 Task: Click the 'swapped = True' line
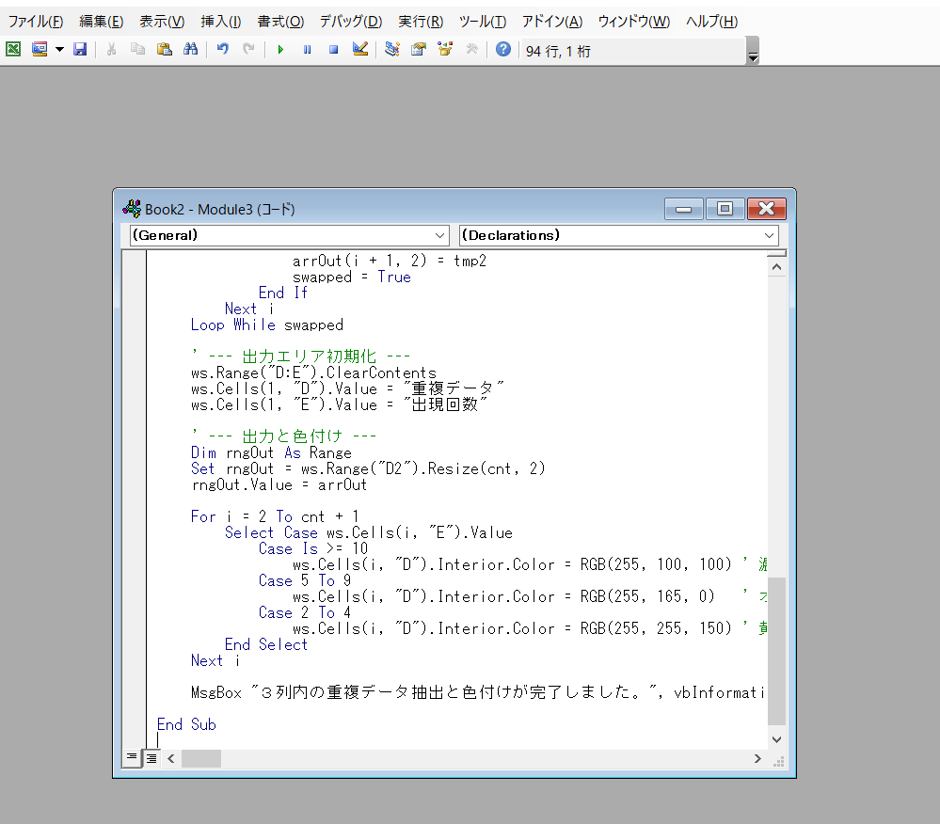(351, 277)
